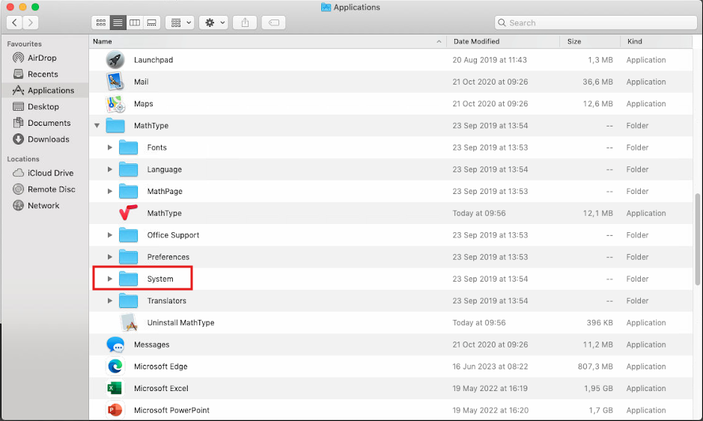Expand the Fonts folder
The height and width of the screenshot is (421, 703).
(109, 148)
